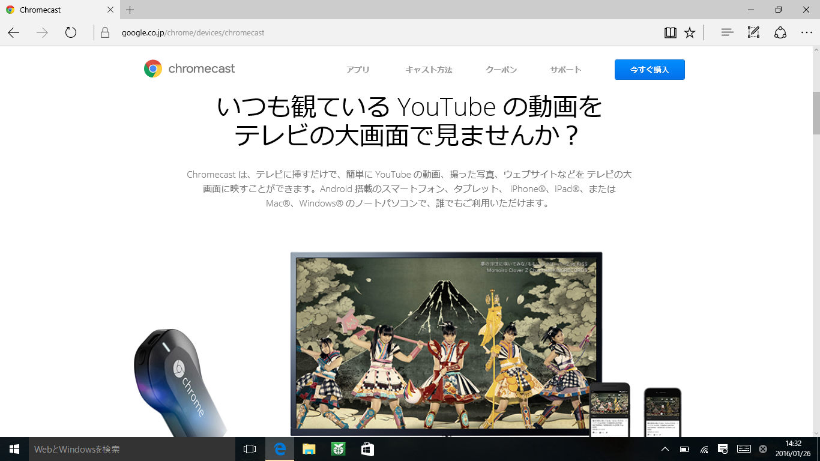Add page to favorites with star icon
This screenshot has height=461, width=820.
coord(690,33)
